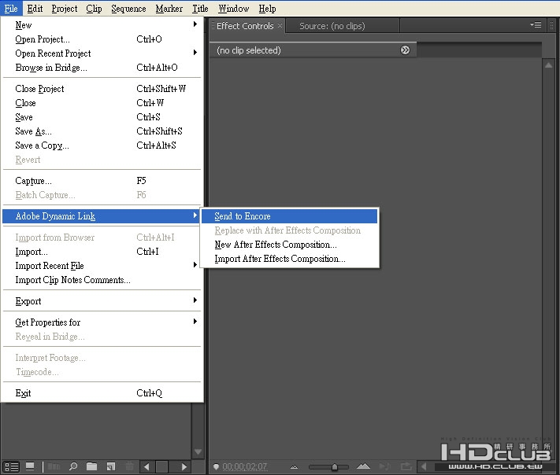Open the Window menu
This screenshot has height=475, width=560.
point(234,9)
